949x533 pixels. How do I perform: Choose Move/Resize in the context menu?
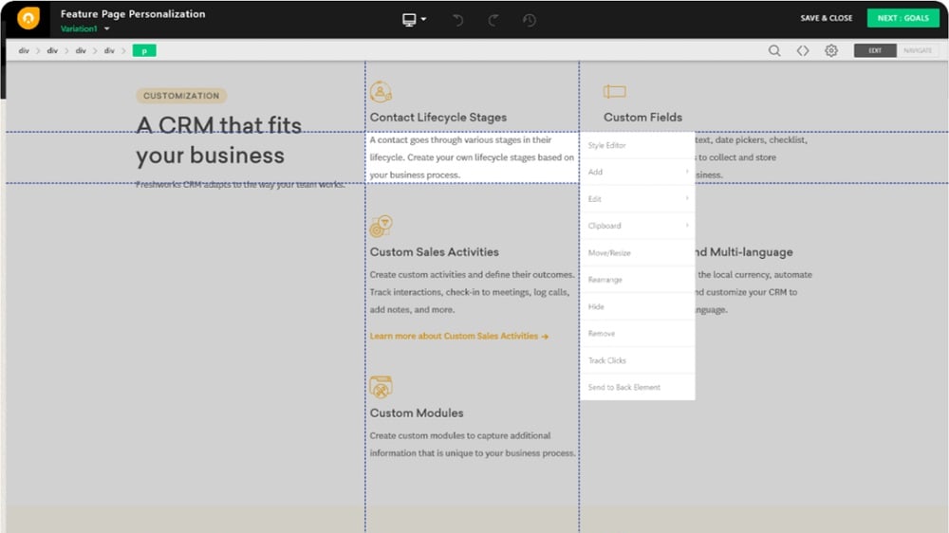pyautogui.click(x=638, y=253)
